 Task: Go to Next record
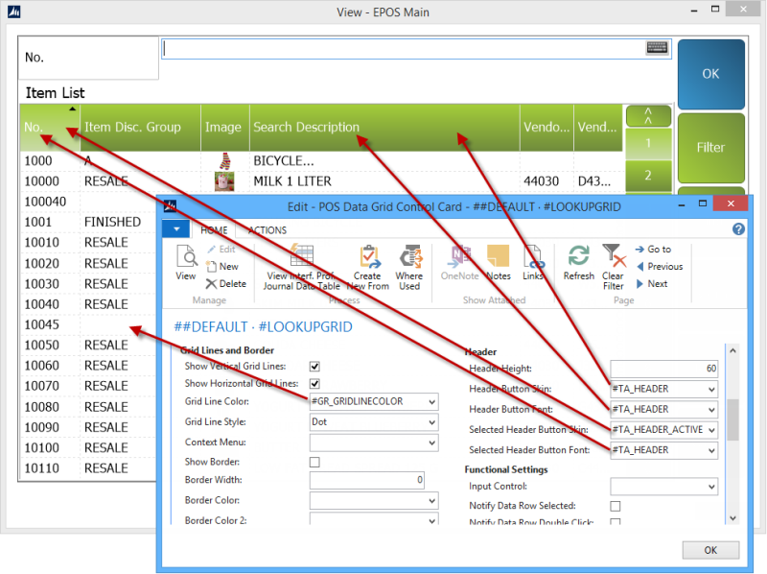click(652, 283)
